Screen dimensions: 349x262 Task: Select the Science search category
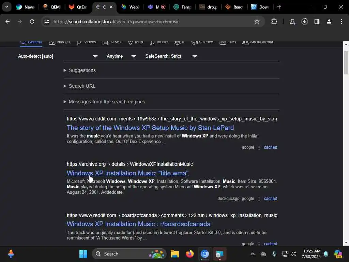[202, 42]
